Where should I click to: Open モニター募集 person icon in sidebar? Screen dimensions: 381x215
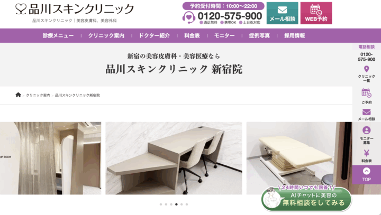click(x=366, y=130)
